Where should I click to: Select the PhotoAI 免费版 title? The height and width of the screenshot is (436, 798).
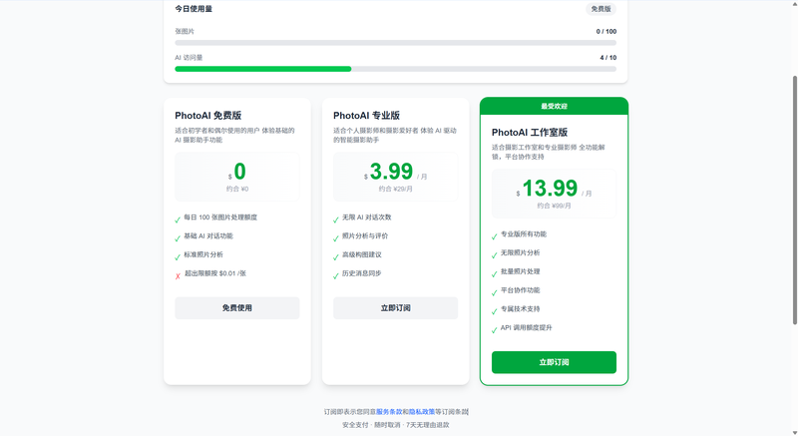point(208,116)
